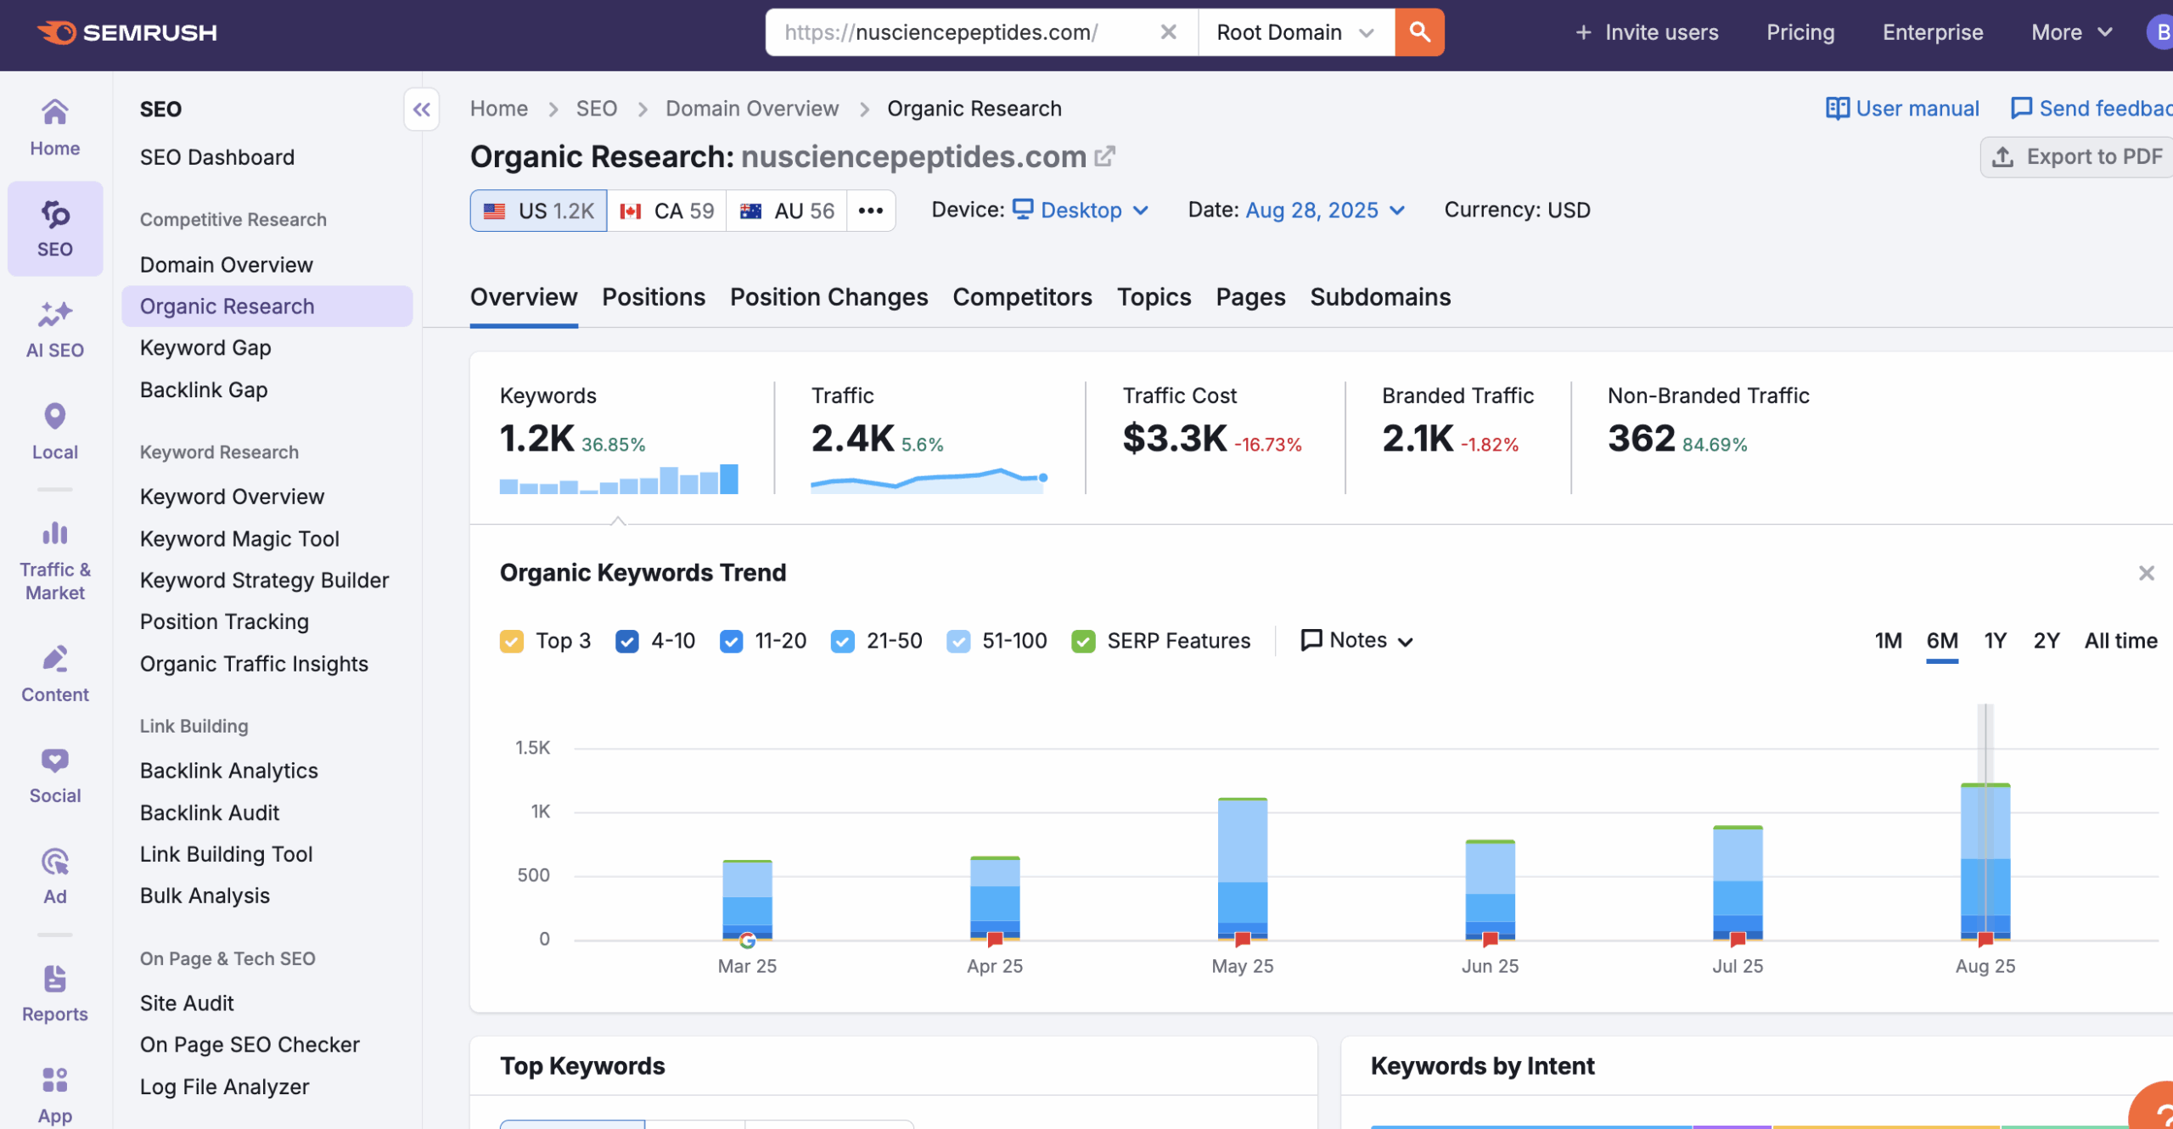This screenshot has height=1129, width=2173.
Task: Uncheck the 51-100 positions checkbox
Action: pyautogui.click(x=958, y=641)
